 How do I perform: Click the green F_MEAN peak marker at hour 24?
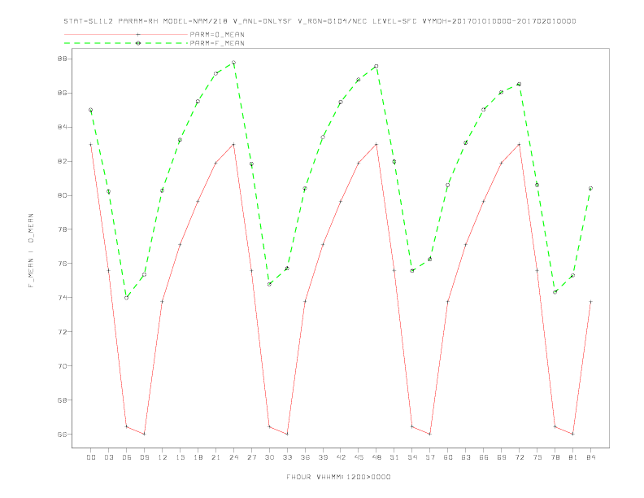tap(233, 63)
